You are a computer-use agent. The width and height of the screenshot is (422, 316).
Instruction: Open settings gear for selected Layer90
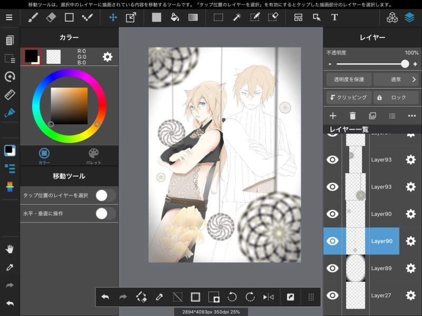411,241
